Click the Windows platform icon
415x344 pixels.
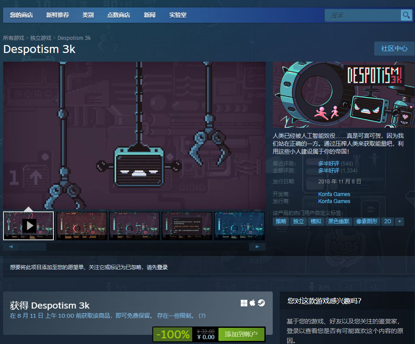(244, 303)
